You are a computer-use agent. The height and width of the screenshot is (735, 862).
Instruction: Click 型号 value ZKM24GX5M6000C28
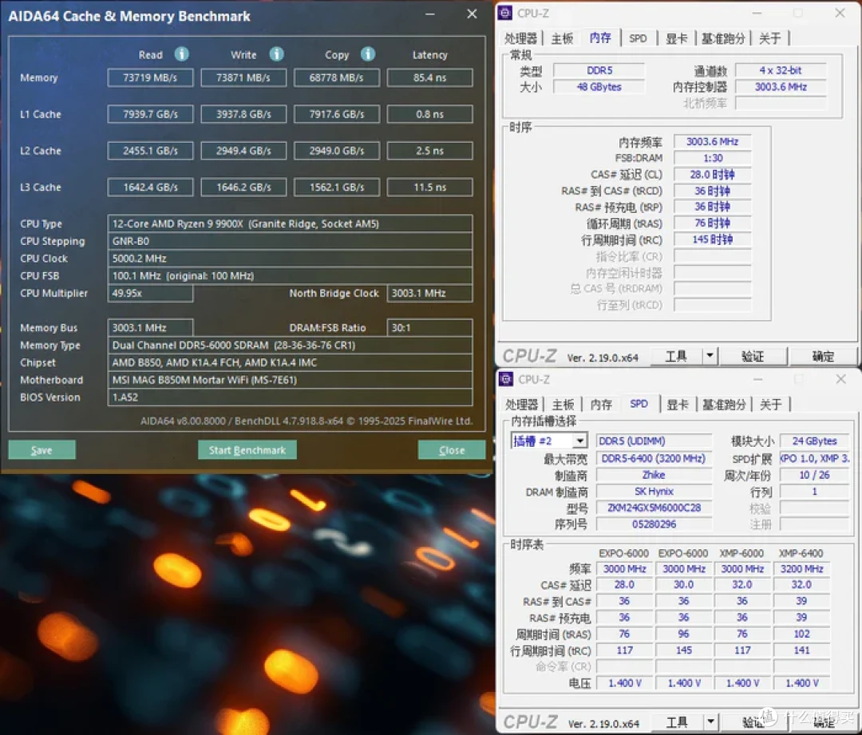point(654,508)
